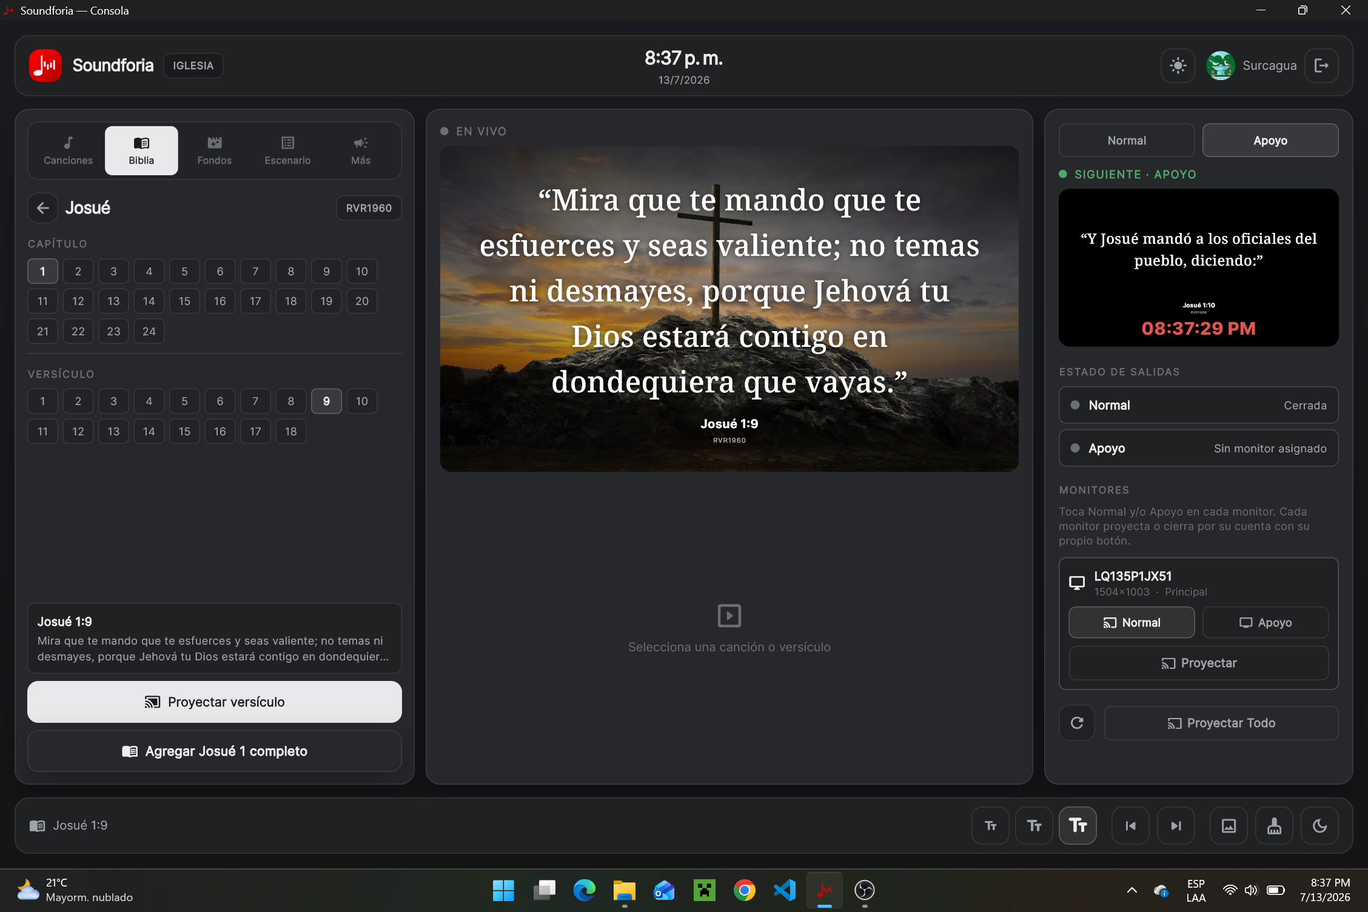Show hidden system tray icons
The image size is (1368, 912).
coord(1132,890)
